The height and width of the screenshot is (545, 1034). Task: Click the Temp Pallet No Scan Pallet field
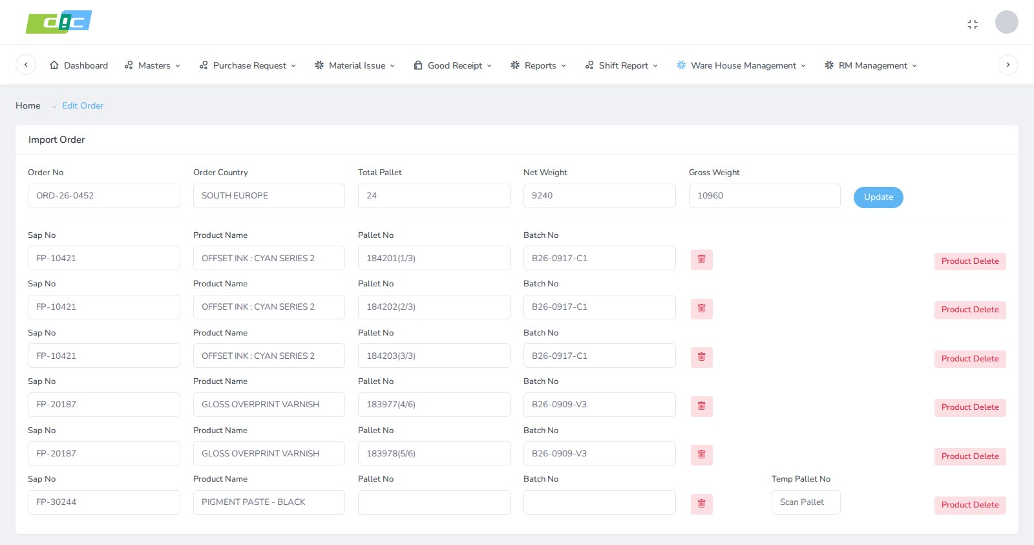click(806, 502)
